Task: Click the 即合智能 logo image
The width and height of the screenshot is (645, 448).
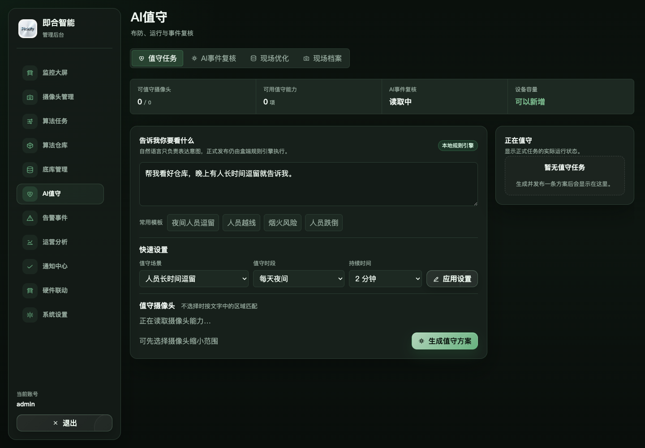Action: pyautogui.click(x=28, y=29)
